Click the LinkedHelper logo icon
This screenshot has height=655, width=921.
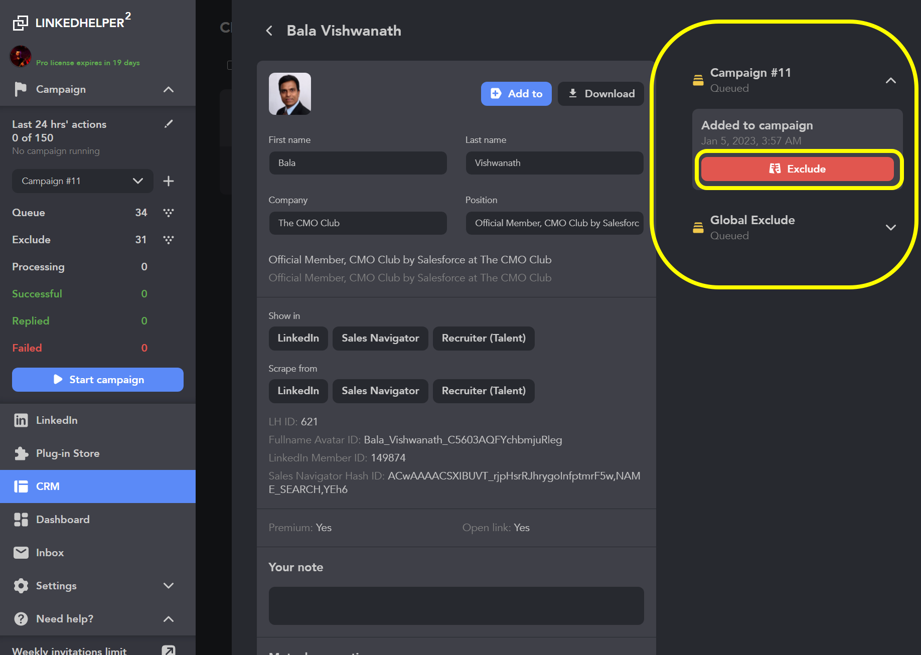pos(21,23)
